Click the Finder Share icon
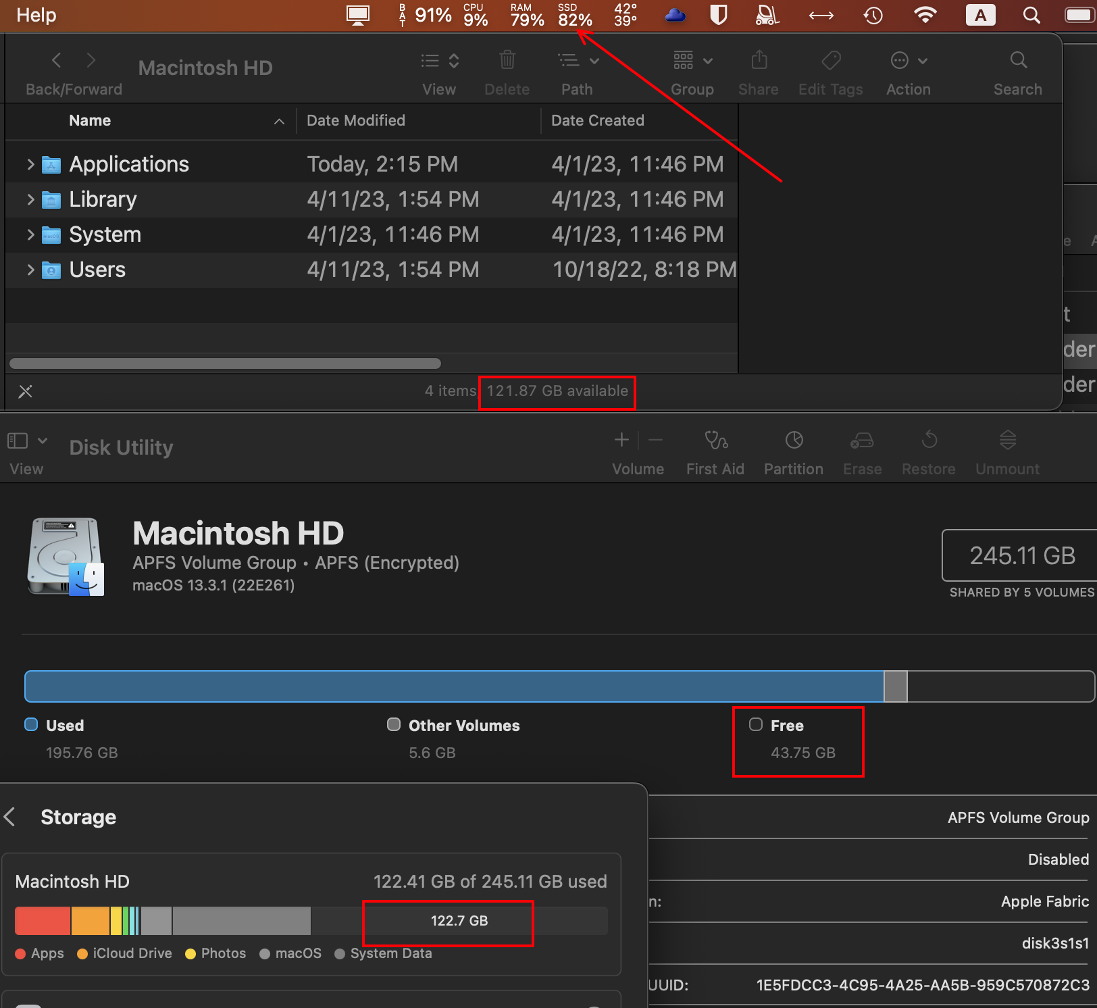The width and height of the screenshot is (1097, 1008). [759, 60]
